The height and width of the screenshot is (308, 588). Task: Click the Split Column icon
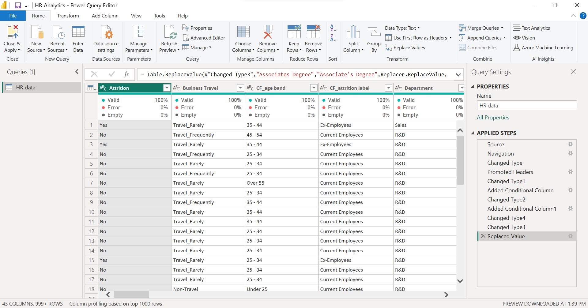(x=353, y=32)
